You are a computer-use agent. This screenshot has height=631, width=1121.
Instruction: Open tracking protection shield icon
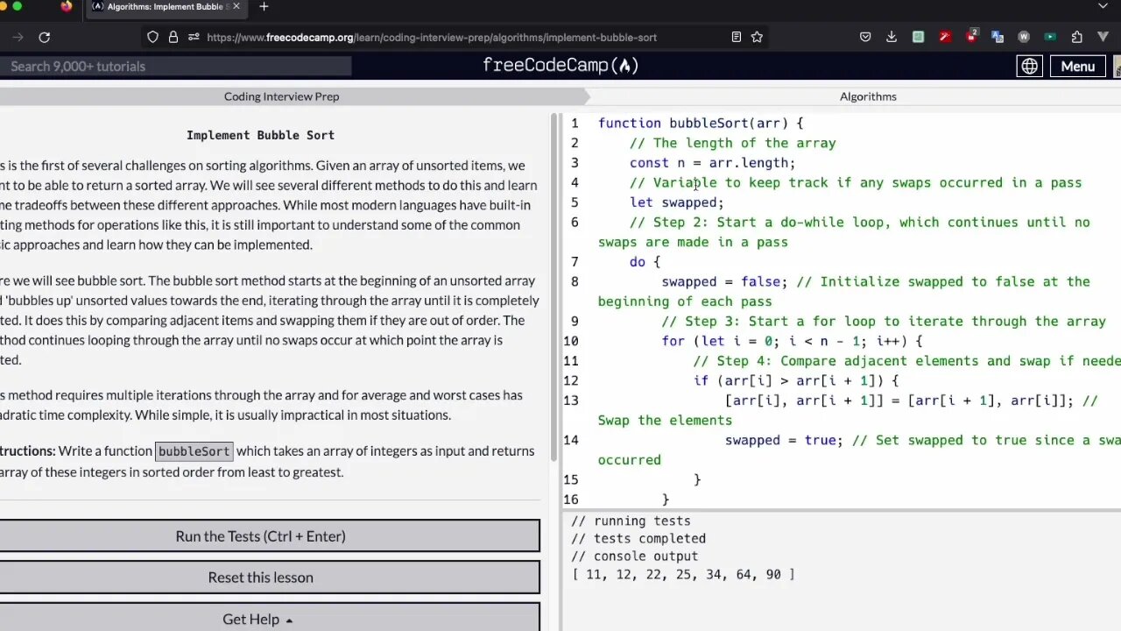pos(152,37)
